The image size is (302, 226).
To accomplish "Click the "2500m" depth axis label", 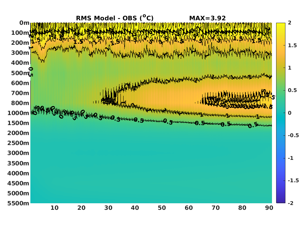I will pos(18,143).
